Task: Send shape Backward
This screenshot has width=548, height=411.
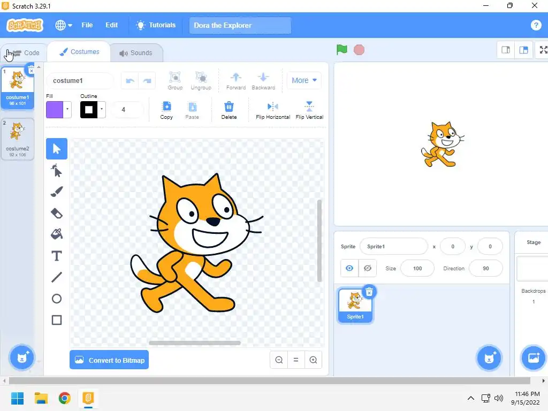Action: point(263,81)
